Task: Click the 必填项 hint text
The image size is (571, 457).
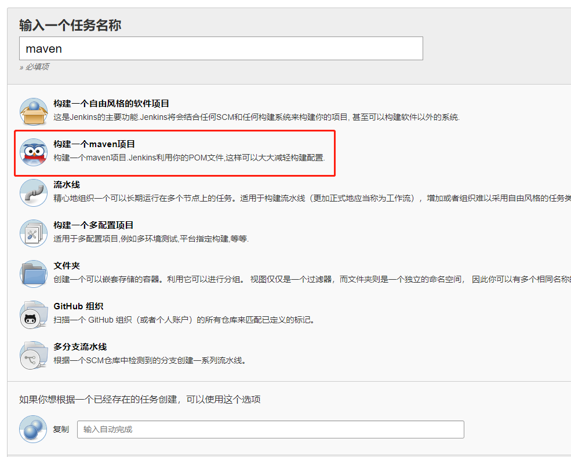Action: point(37,67)
